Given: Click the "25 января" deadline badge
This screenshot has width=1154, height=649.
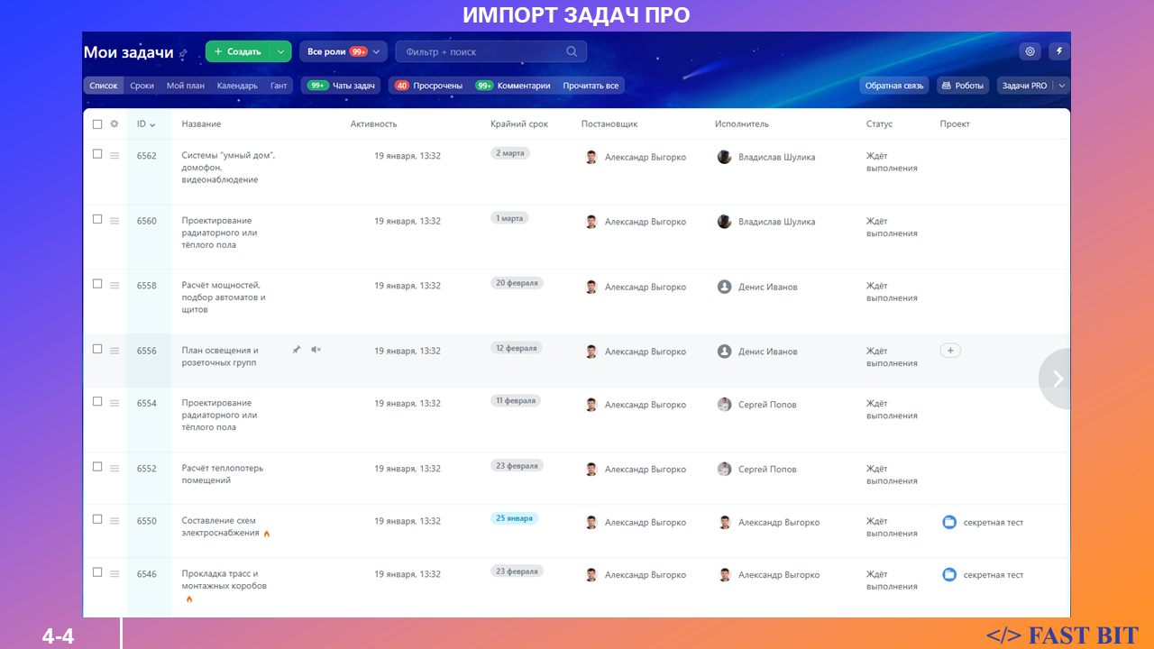Looking at the screenshot, I should (514, 518).
